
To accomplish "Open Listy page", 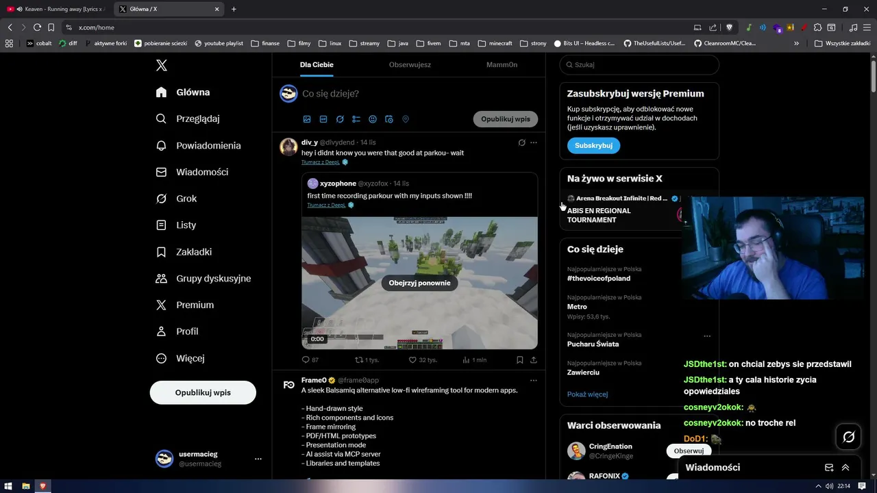I will point(176,225).
